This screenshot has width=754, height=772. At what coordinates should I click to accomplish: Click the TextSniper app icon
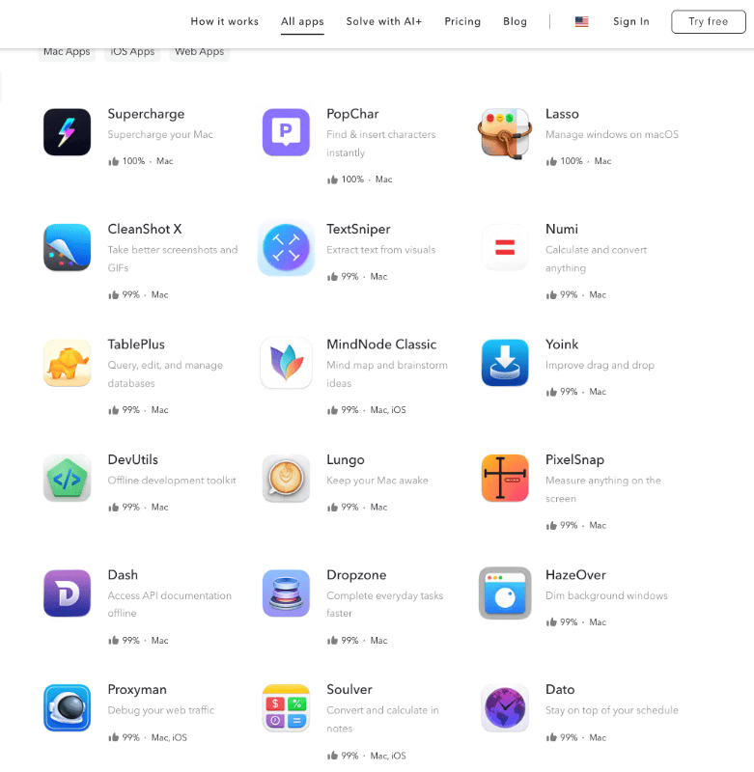pos(286,247)
